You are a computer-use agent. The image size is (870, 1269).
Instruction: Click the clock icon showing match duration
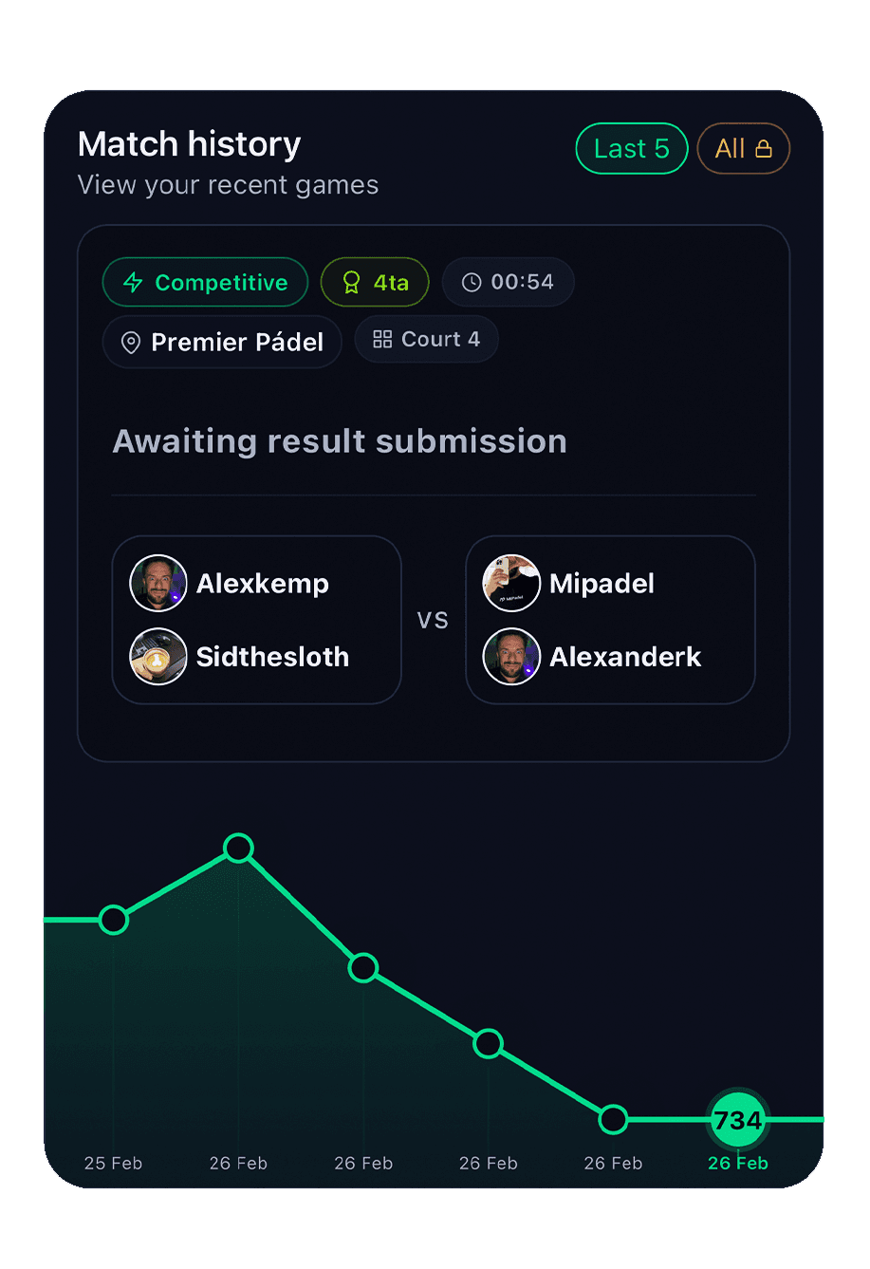click(x=472, y=282)
